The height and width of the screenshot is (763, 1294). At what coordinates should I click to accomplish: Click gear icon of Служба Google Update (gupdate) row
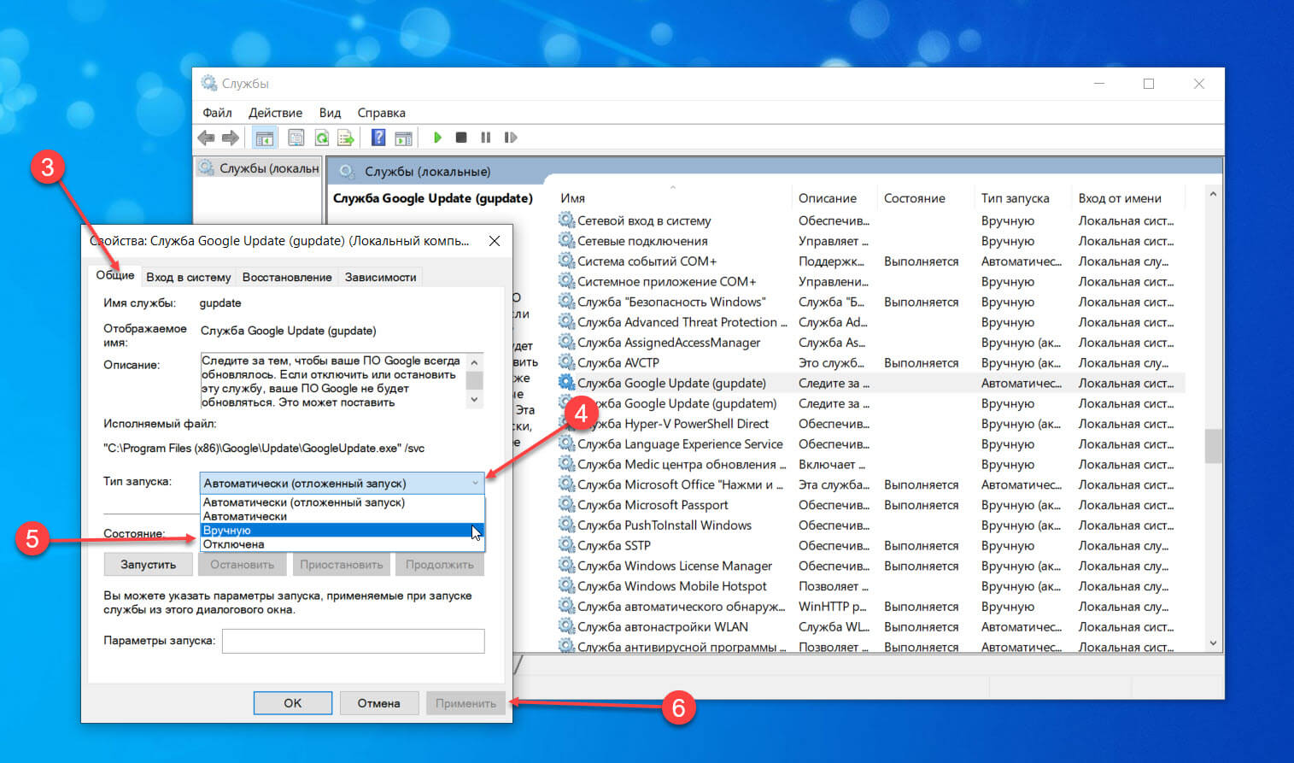click(566, 383)
